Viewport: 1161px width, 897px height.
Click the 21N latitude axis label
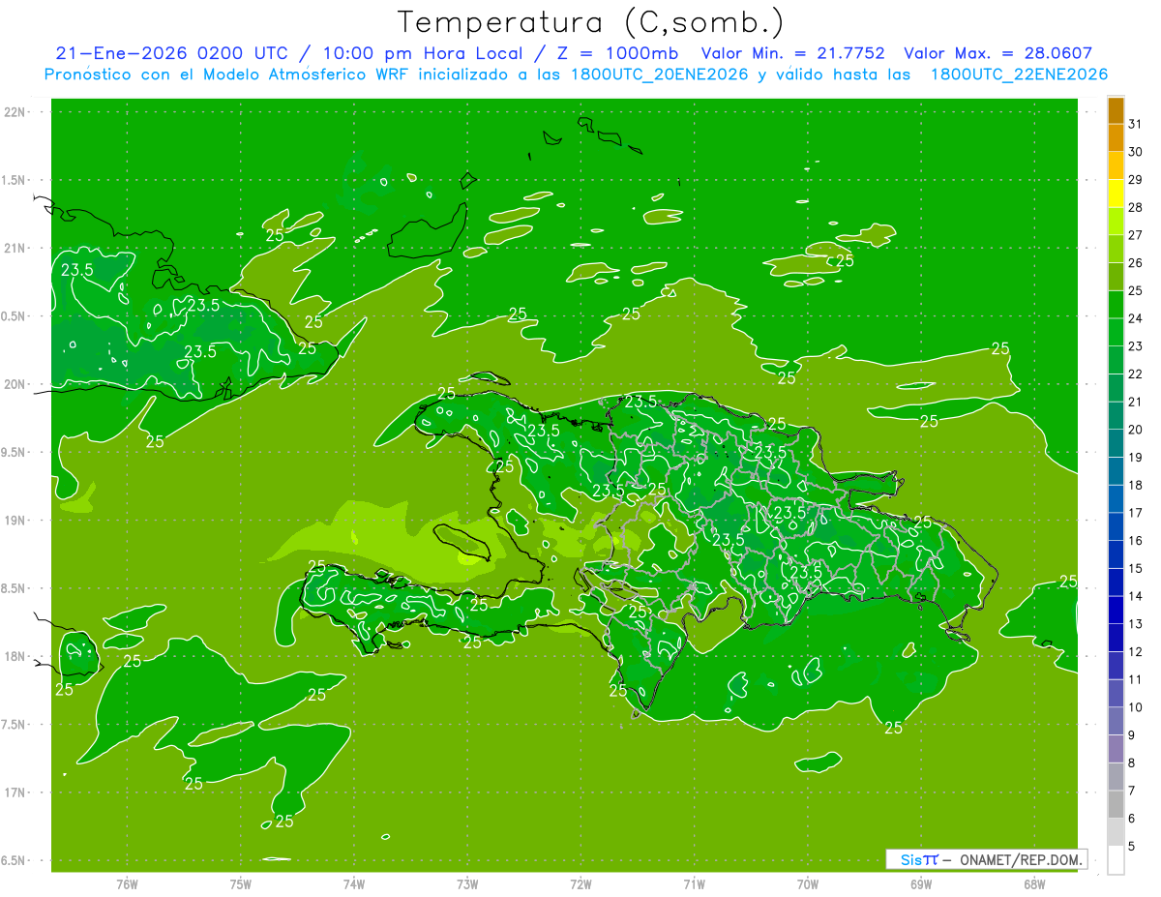pos(16,248)
